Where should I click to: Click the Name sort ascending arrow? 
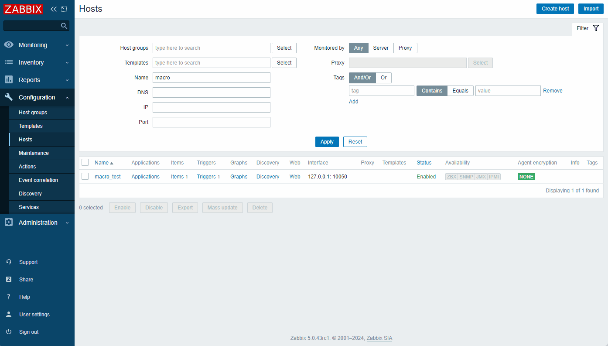112,163
